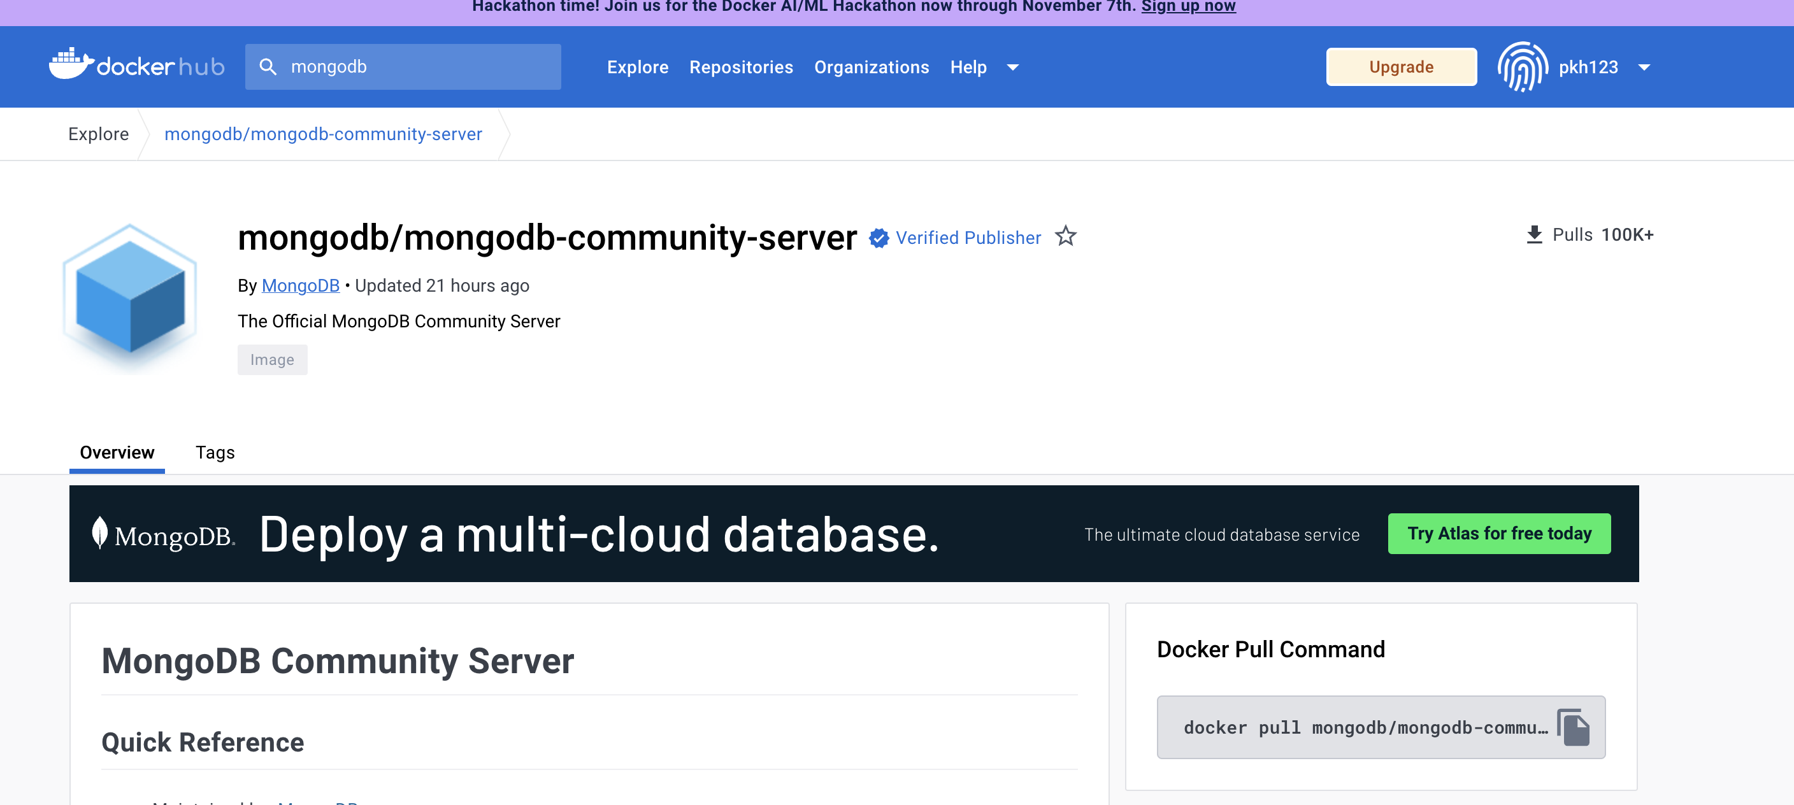Click the pkh123 username
The height and width of the screenshot is (805, 1794).
click(x=1588, y=67)
